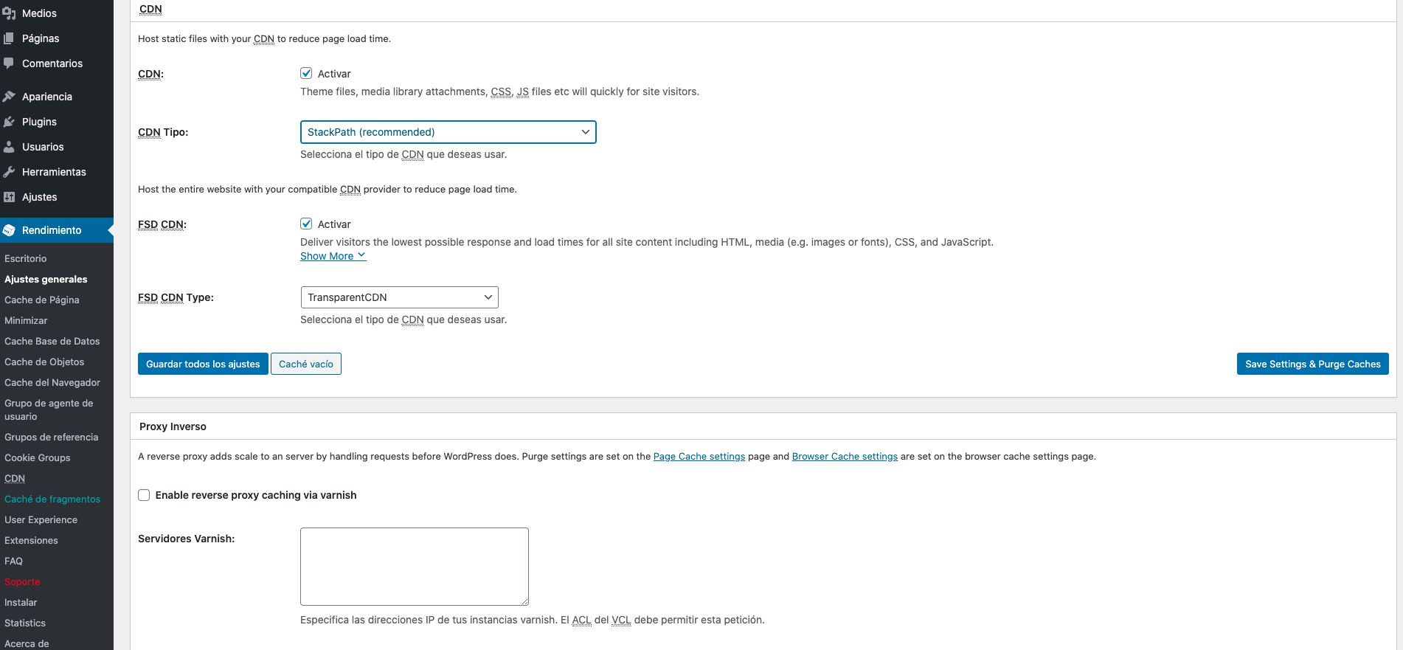Click the Ajustes settings icon

9,197
